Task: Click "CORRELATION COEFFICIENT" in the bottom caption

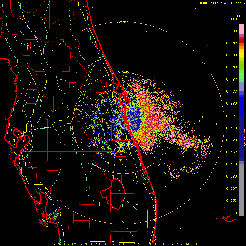Action: (80, 244)
